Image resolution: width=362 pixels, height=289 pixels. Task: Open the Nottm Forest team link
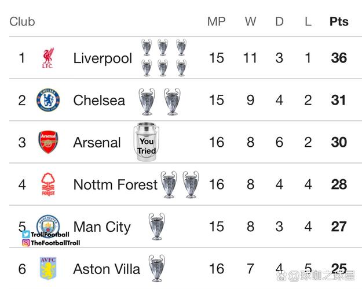pyautogui.click(x=115, y=184)
